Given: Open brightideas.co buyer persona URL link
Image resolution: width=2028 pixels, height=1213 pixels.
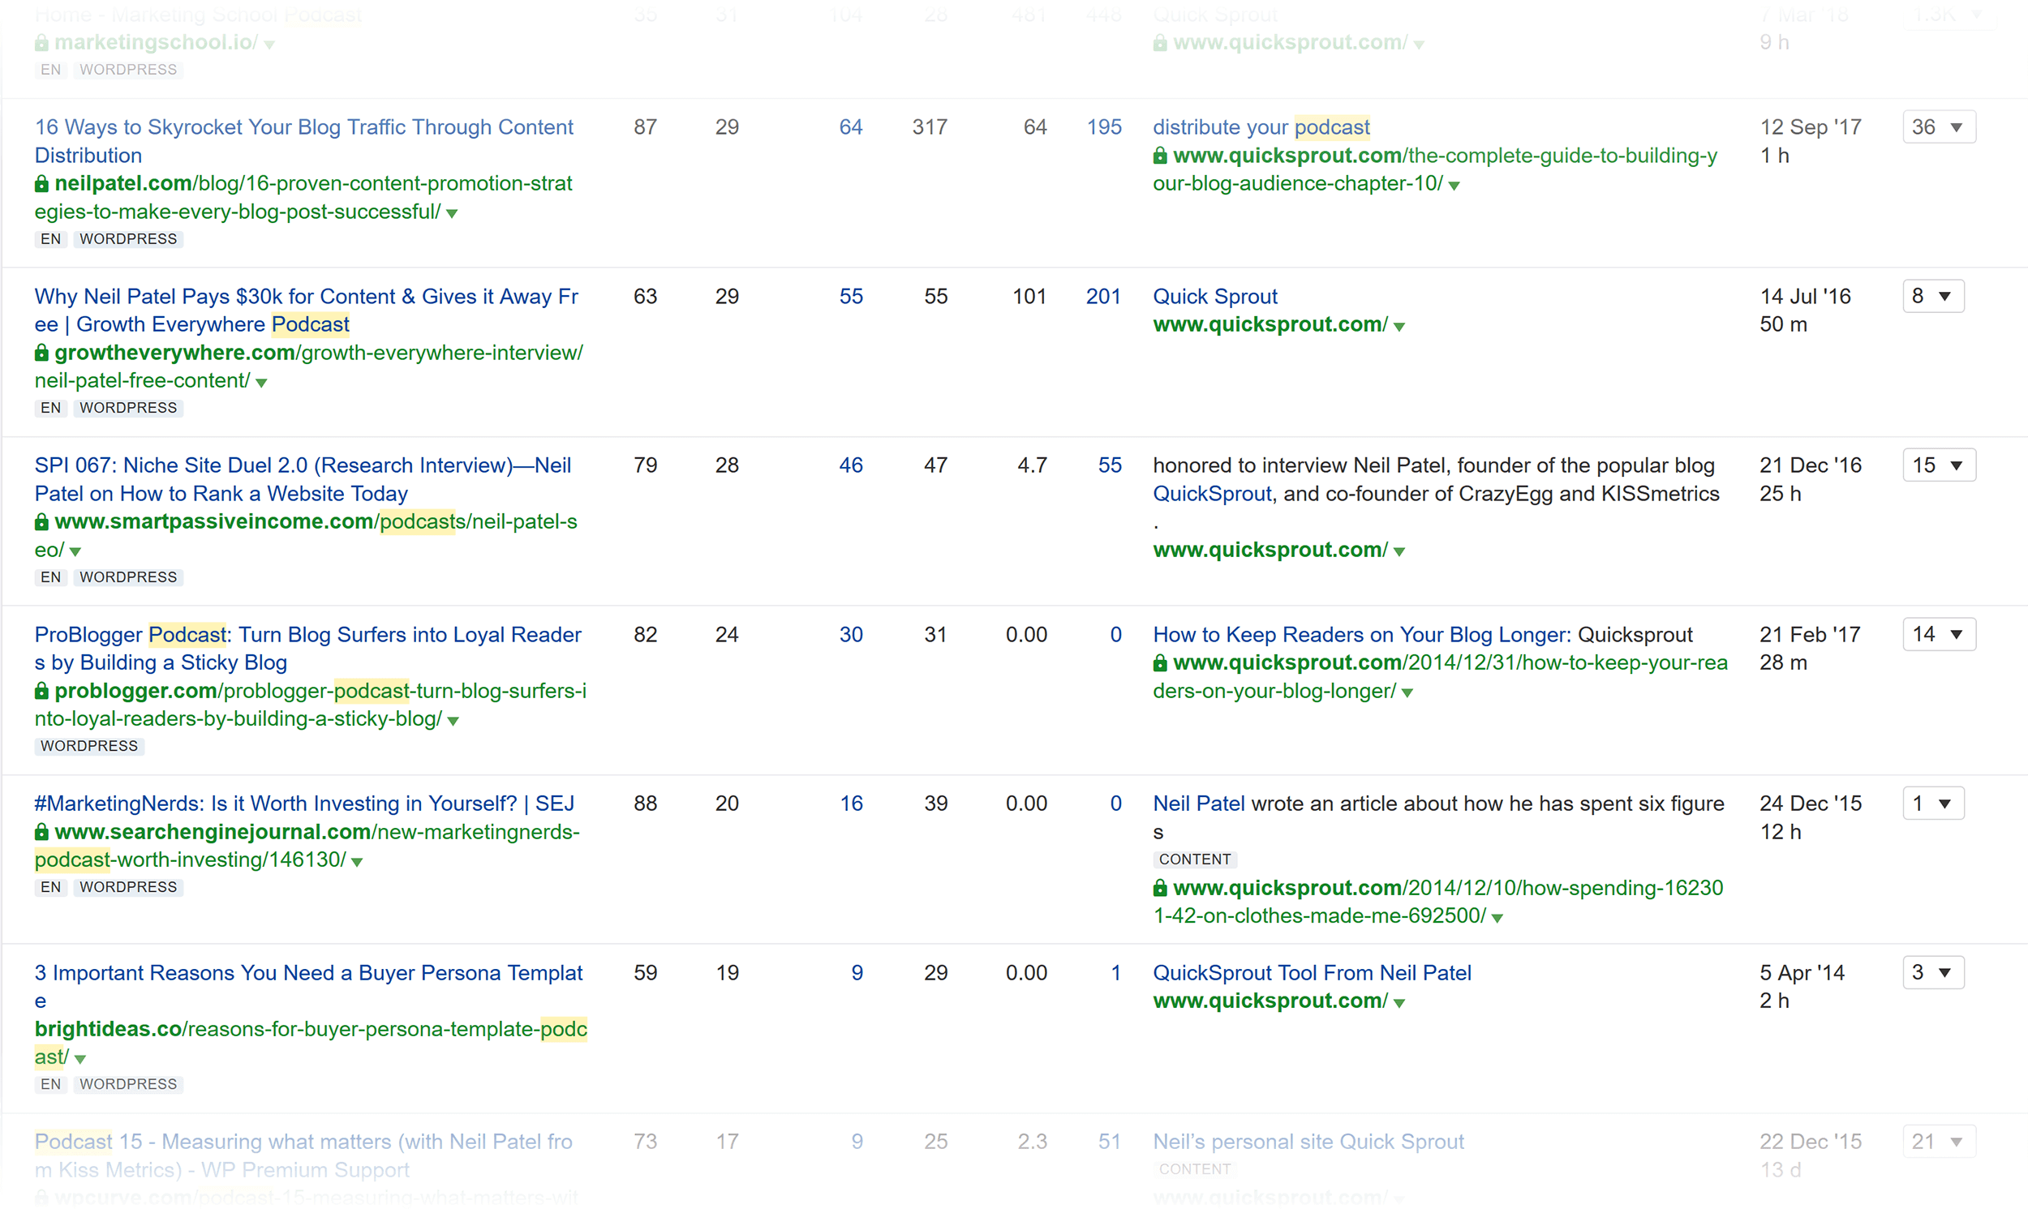Looking at the screenshot, I should [x=311, y=1043].
